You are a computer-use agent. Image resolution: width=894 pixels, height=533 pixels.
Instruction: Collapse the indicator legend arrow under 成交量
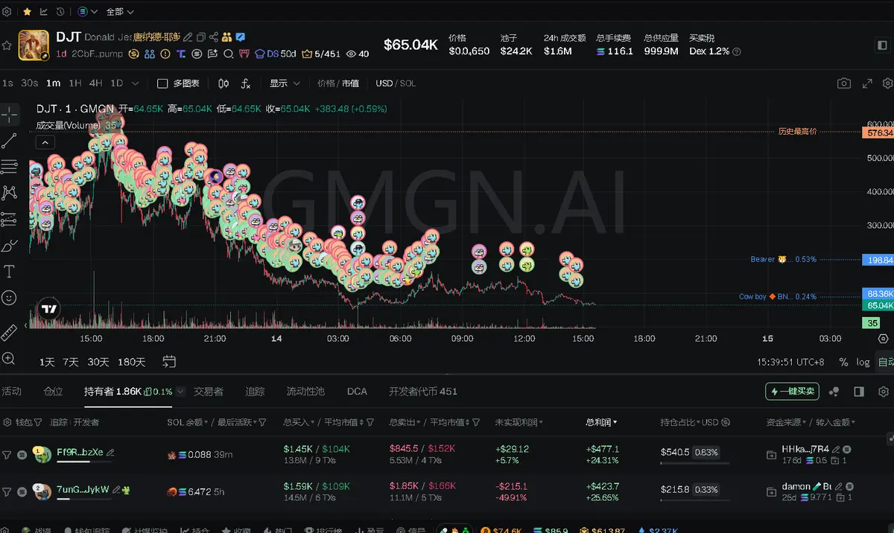point(45,142)
